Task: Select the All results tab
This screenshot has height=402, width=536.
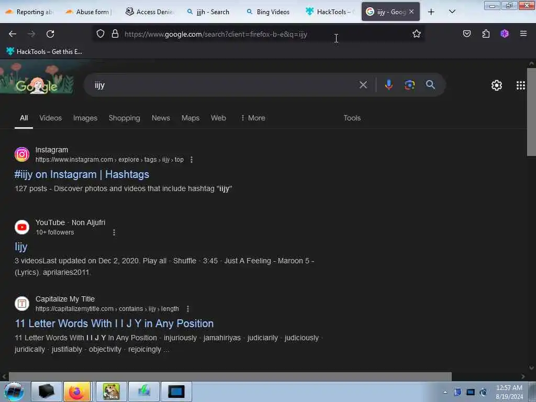Action: pos(24,118)
